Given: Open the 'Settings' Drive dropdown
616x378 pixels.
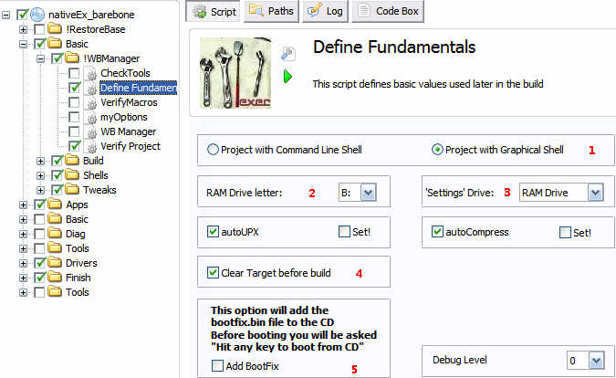Looking at the screenshot, I should (596, 193).
